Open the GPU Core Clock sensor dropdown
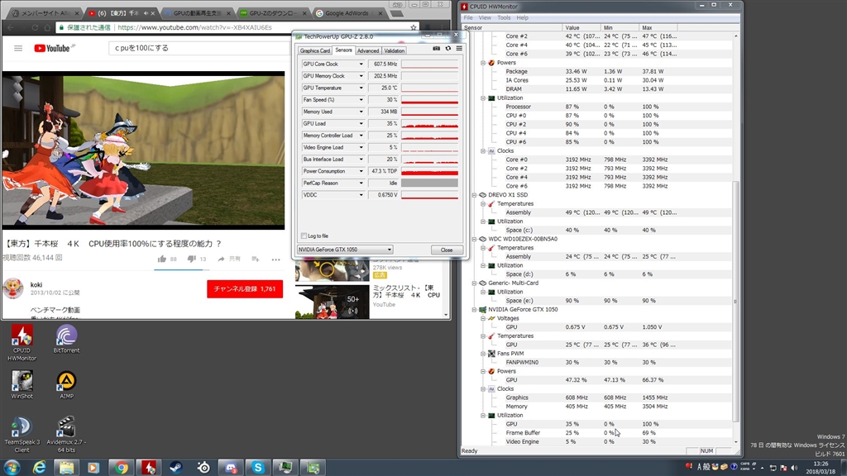 pyautogui.click(x=361, y=64)
